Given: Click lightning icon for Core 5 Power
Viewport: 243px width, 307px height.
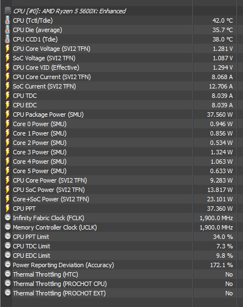Looking at the screenshot, I should pos(7,171).
